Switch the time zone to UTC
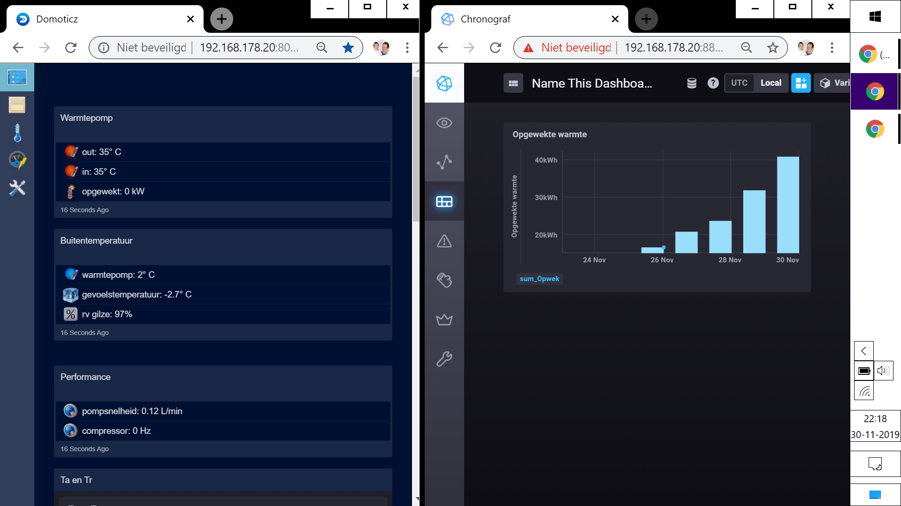 (739, 83)
